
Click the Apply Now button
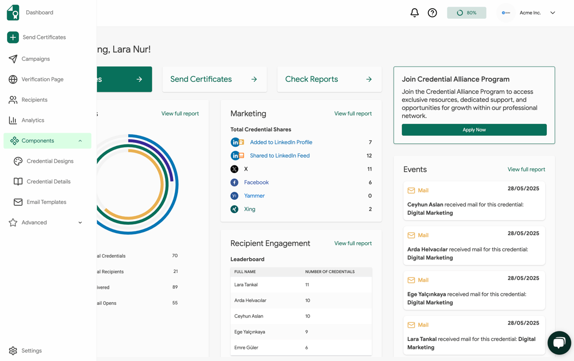pos(474,130)
